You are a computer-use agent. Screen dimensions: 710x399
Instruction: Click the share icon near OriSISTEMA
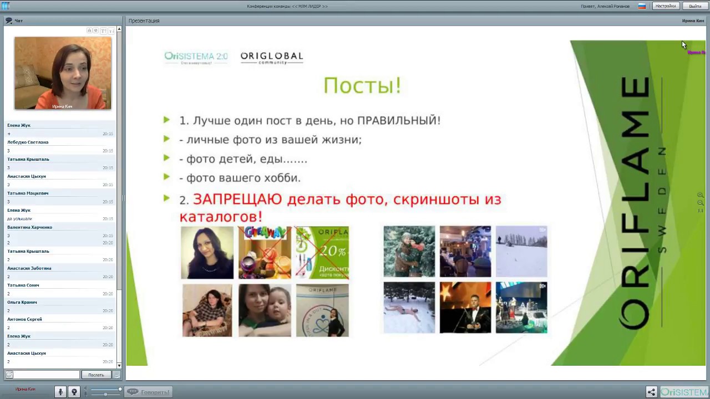pyautogui.click(x=652, y=392)
